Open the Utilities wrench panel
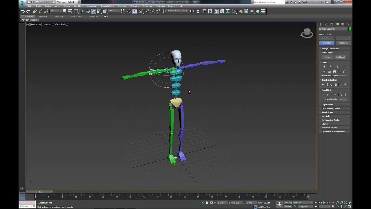Screen dimensions: 371x209 click(x=348, y=24)
